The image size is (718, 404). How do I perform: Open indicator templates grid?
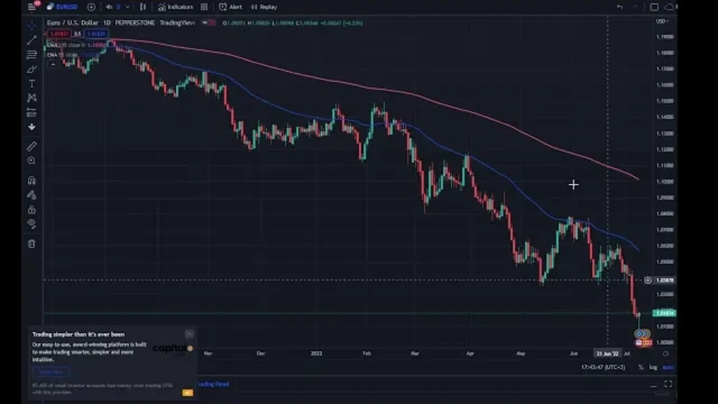[x=204, y=7]
